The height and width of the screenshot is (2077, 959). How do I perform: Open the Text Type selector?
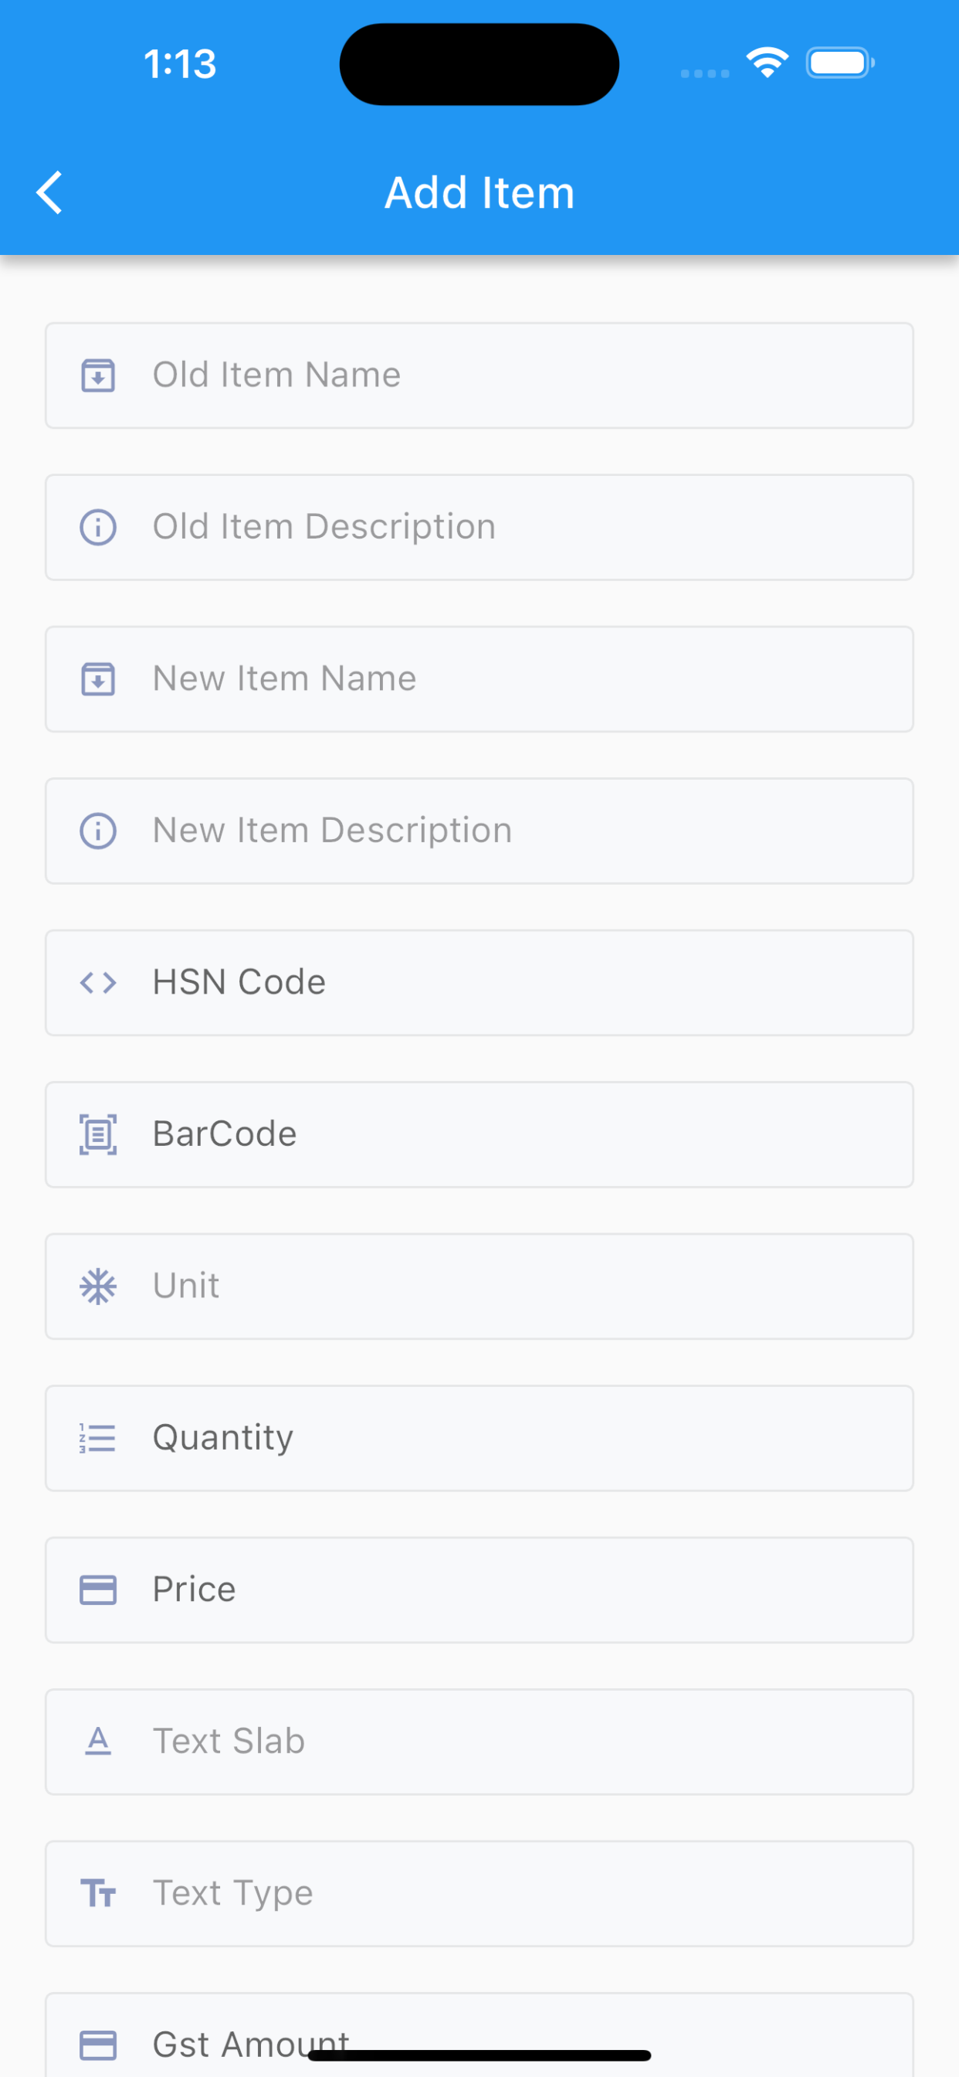tap(479, 1893)
